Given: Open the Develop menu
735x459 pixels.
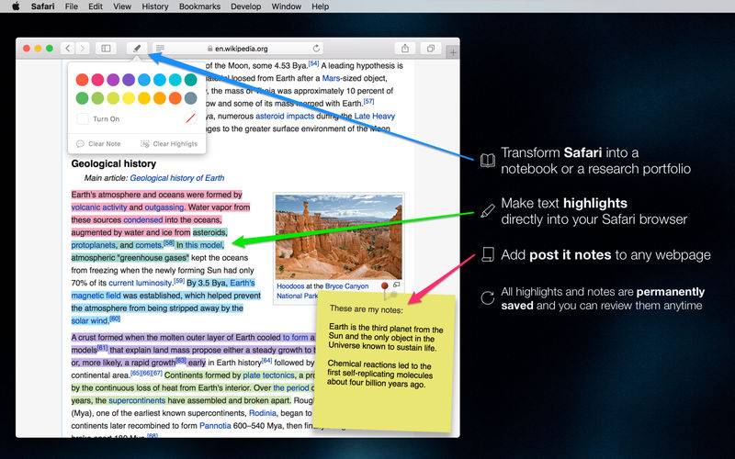Looking at the screenshot, I should (245, 6).
